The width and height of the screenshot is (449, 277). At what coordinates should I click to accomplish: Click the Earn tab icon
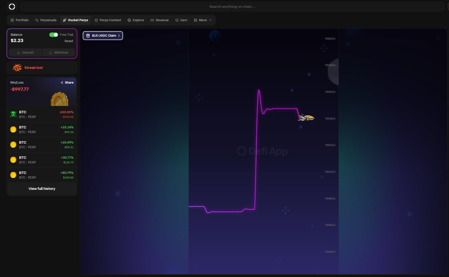177,20
